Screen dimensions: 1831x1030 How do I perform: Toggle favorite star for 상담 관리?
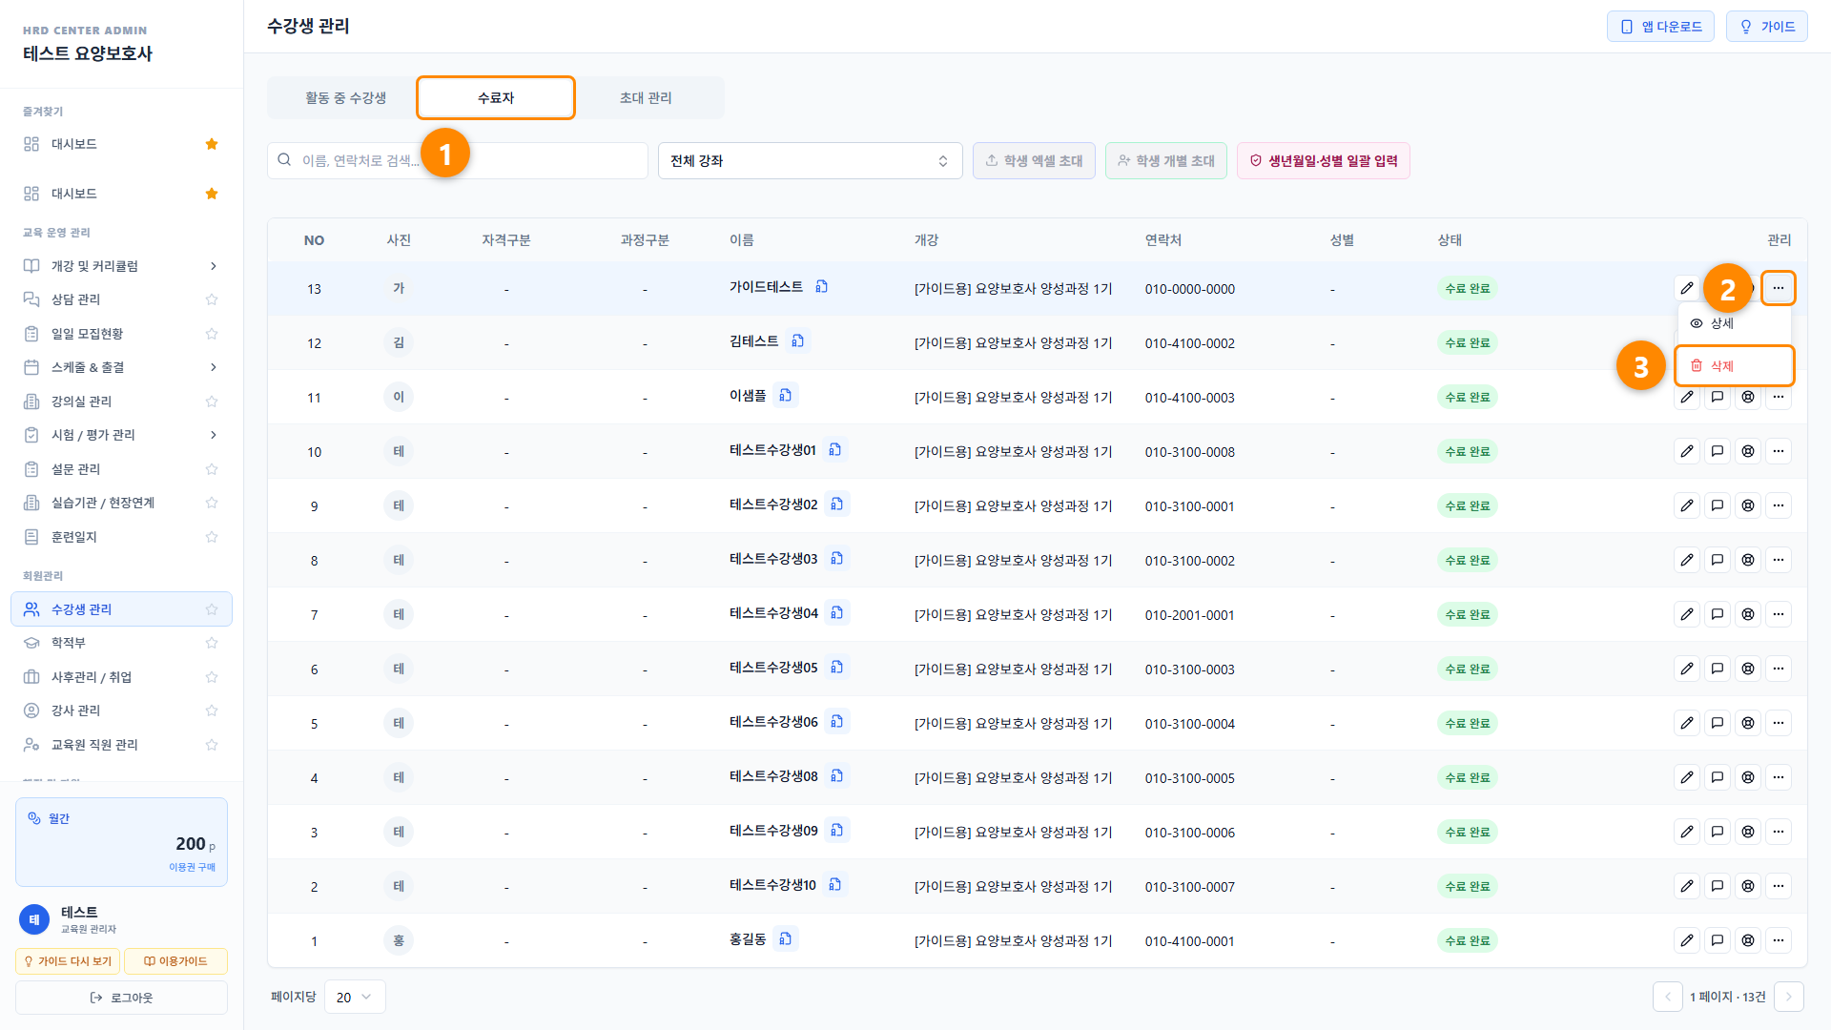tap(212, 299)
